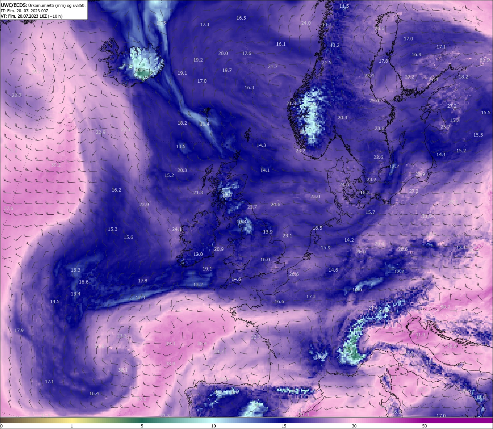
Task: Click the white segment of the color scale bar
Action: pos(213,420)
